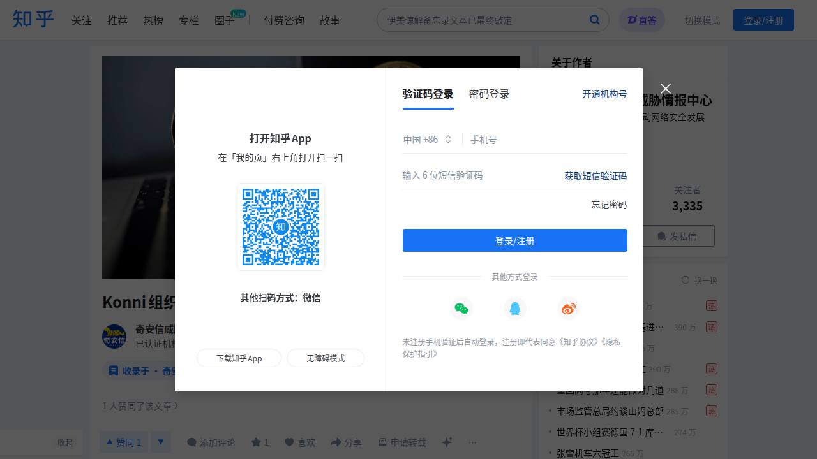The image size is (817, 459).
Task: Open the country code +86 dropdown
Action: pyautogui.click(x=428, y=139)
